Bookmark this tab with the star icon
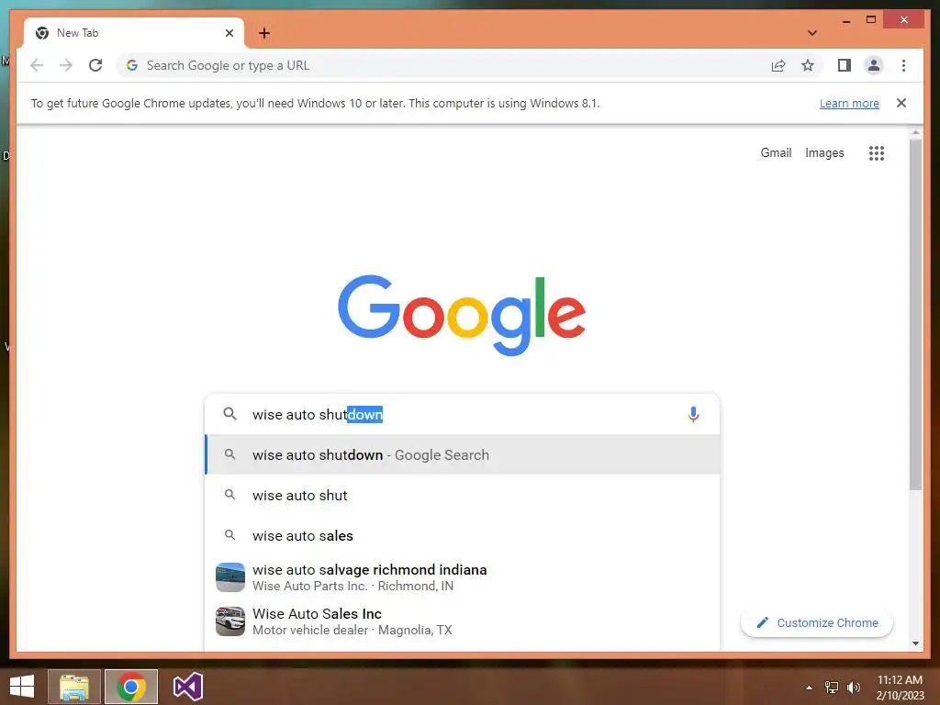 click(808, 65)
